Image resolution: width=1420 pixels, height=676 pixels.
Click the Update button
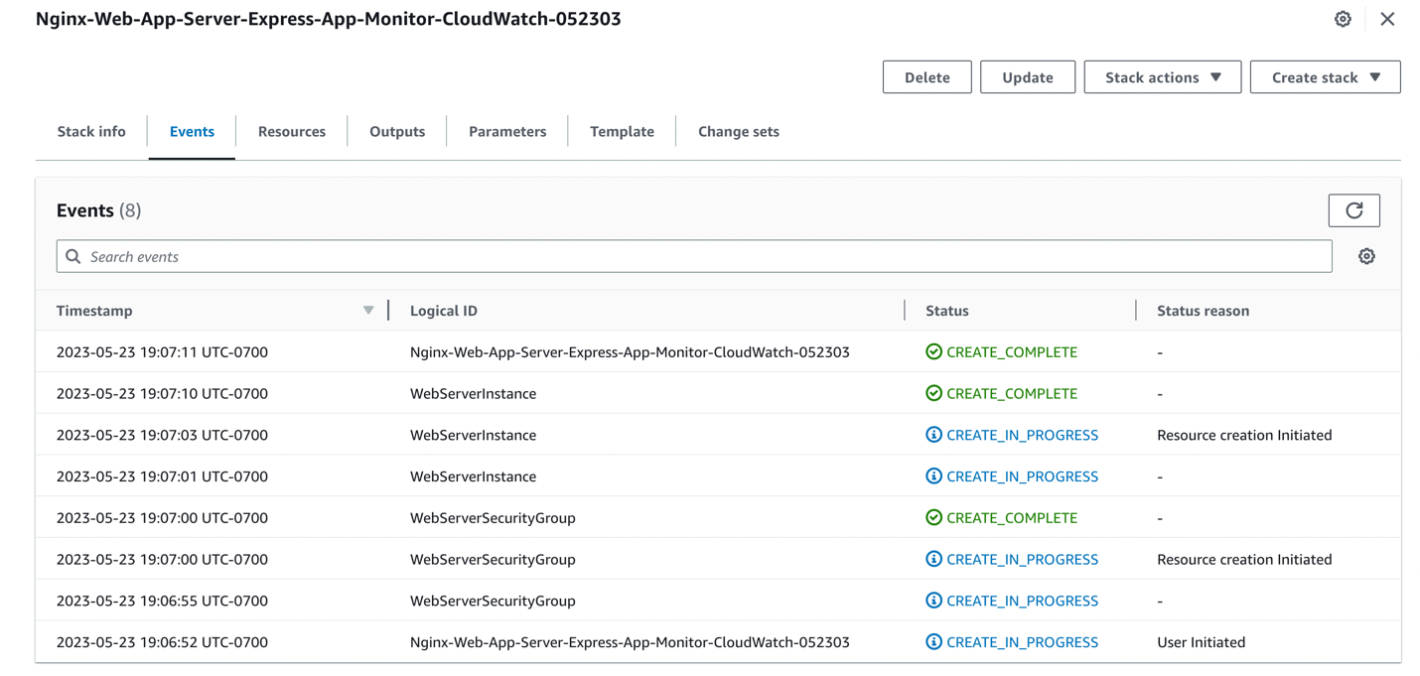1028,76
